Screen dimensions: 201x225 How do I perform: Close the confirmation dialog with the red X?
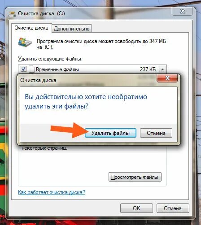[167, 78]
